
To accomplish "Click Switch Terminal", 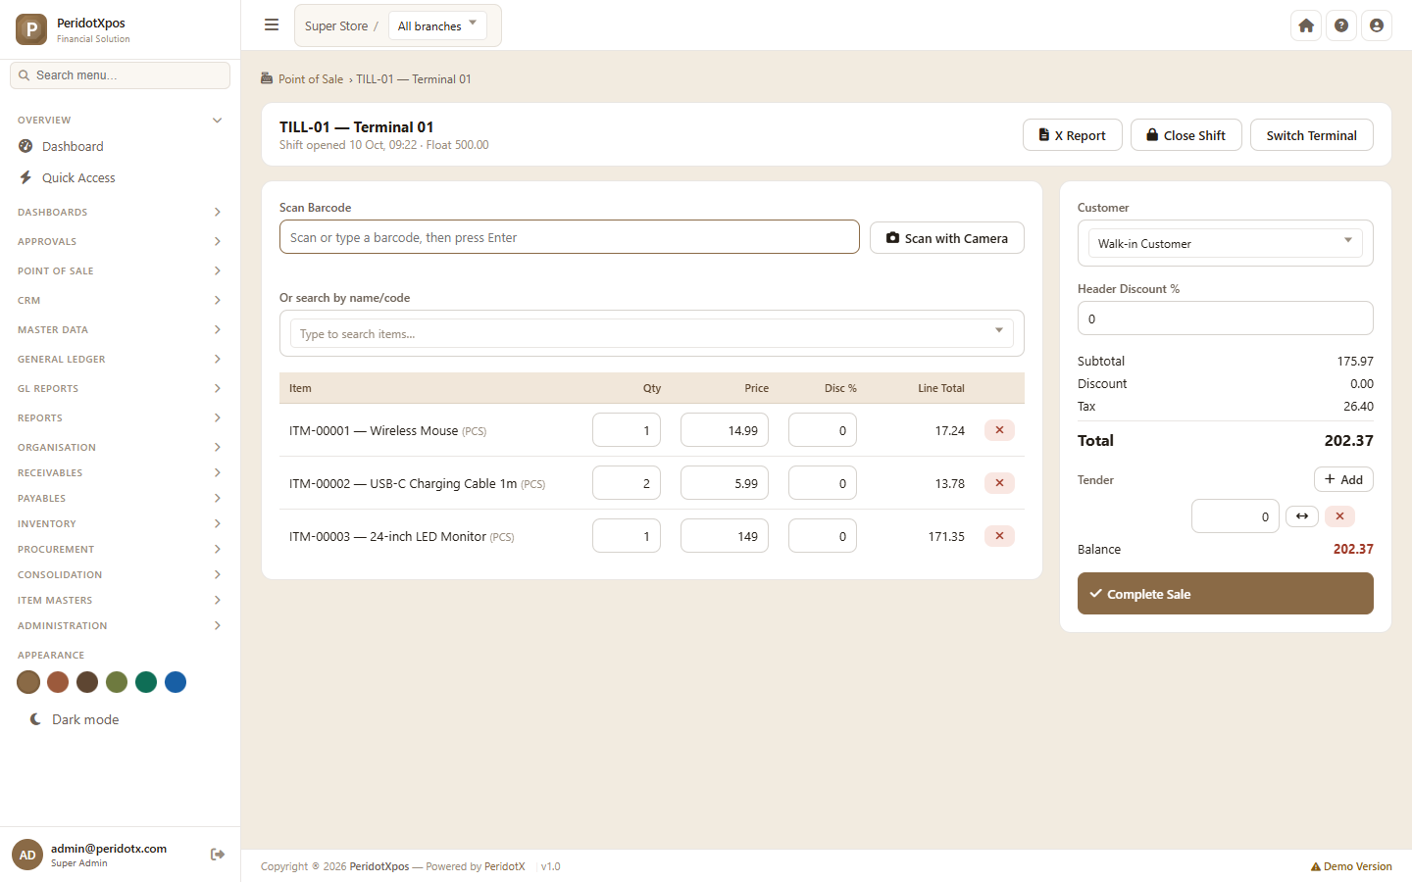I will 1312,135.
